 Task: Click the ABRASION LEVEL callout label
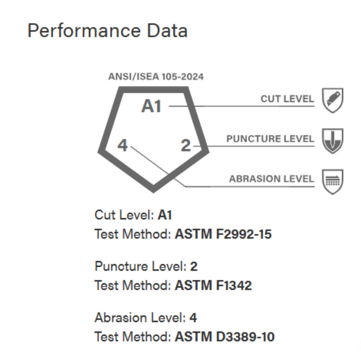[271, 179]
